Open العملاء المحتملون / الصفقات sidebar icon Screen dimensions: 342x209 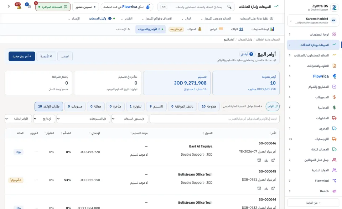coord(334,55)
